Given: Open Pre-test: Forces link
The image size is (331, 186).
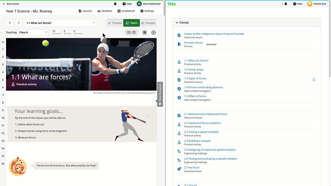Looking at the screenshot, I should 194,43.
